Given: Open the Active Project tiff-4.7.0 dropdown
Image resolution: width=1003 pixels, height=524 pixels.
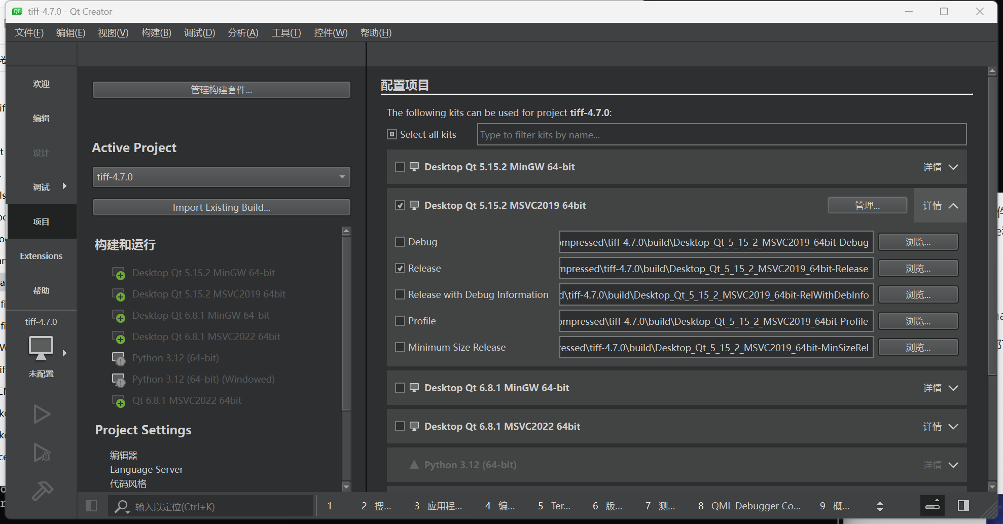Looking at the screenshot, I should pyautogui.click(x=221, y=177).
